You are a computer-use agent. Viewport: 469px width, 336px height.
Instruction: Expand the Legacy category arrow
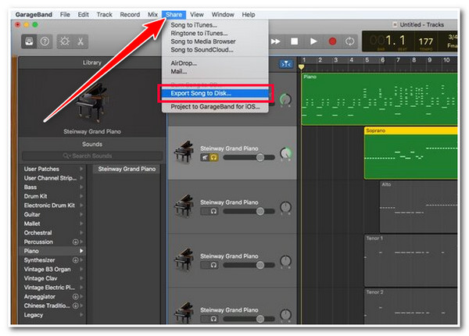pyautogui.click(x=81, y=315)
